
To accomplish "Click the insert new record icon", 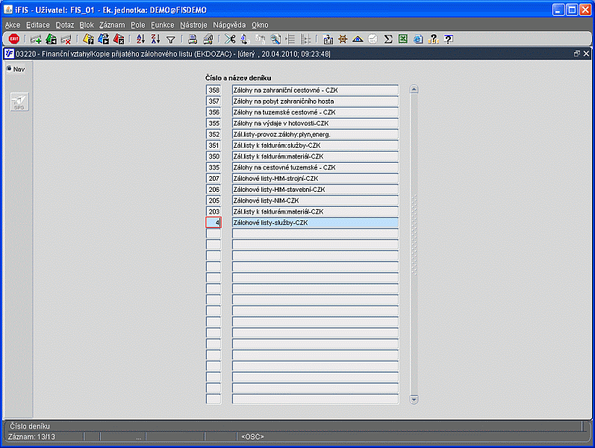I will pyautogui.click(x=36, y=39).
